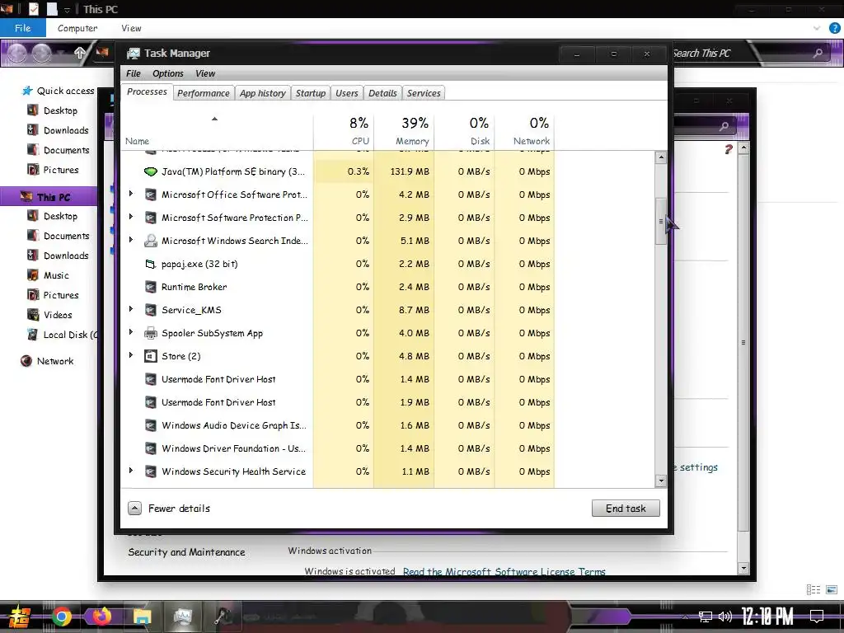Click the Windows Security Health Service icon
Screen dimensions: 844x633
coord(151,471)
